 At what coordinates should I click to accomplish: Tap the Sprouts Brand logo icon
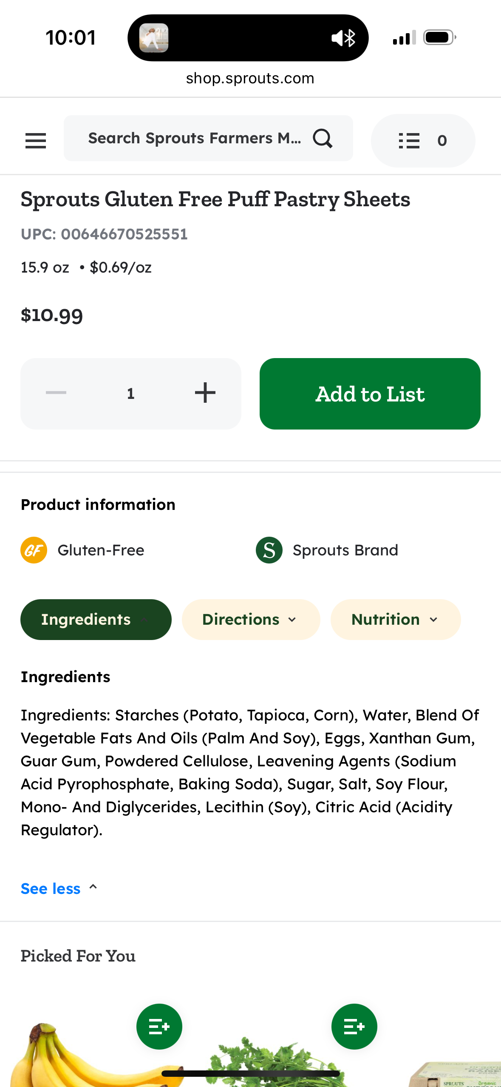[269, 550]
